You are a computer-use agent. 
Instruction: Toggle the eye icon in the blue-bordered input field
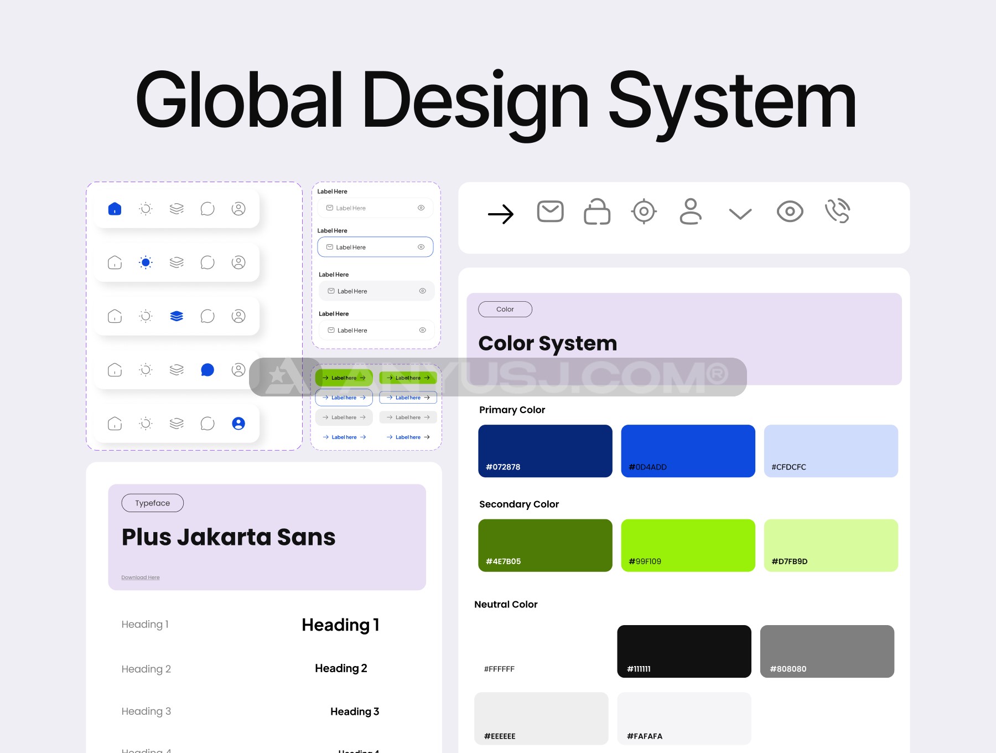pos(421,247)
